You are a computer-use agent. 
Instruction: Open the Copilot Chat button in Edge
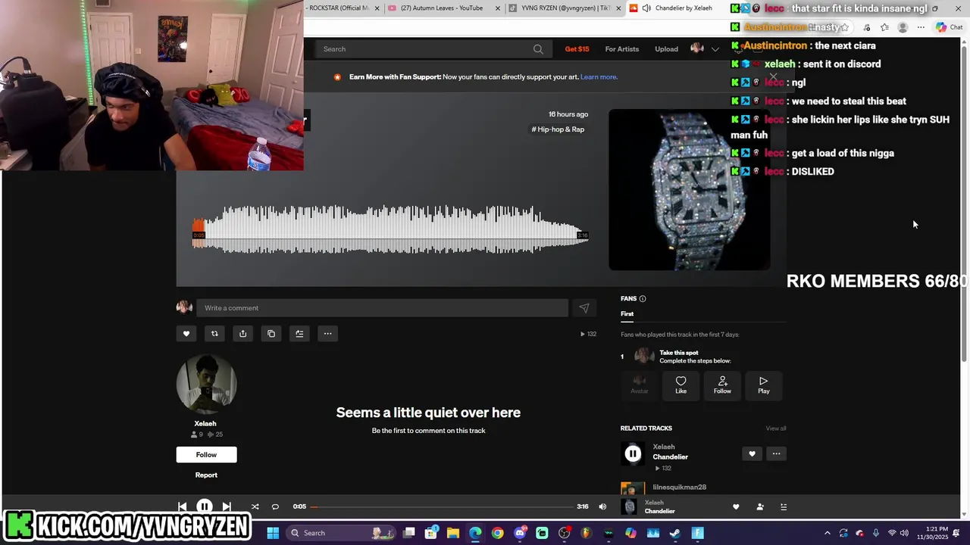coord(950,27)
